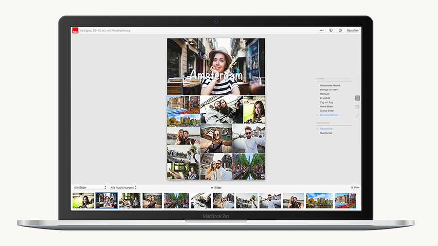
Task: Switch to the Querformat orientation option
Action: (x=326, y=133)
